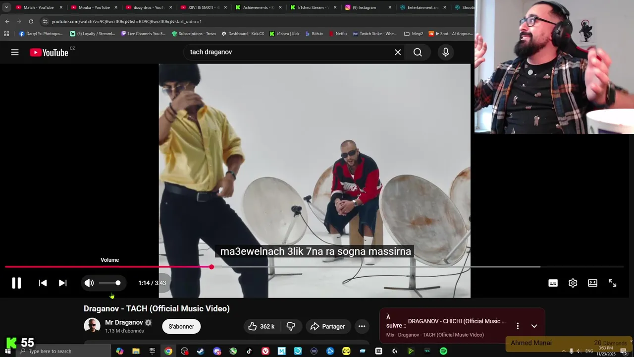The width and height of the screenshot is (634, 357).
Task: Open the browser apps grid shortcut
Action: pos(6,34)
